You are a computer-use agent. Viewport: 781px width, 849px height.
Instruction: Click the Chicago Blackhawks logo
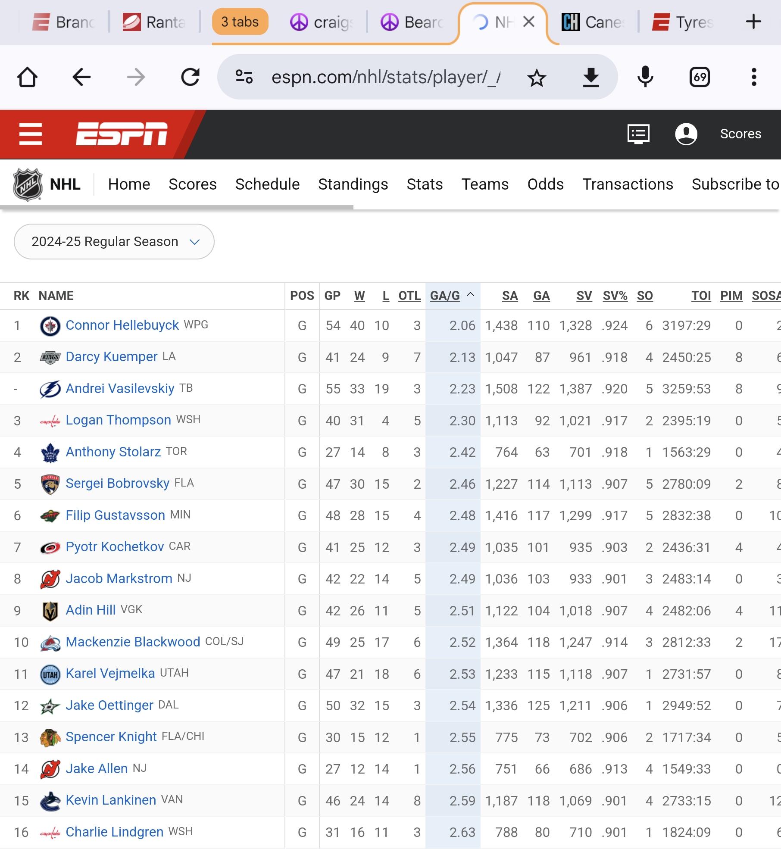(50, 737)
